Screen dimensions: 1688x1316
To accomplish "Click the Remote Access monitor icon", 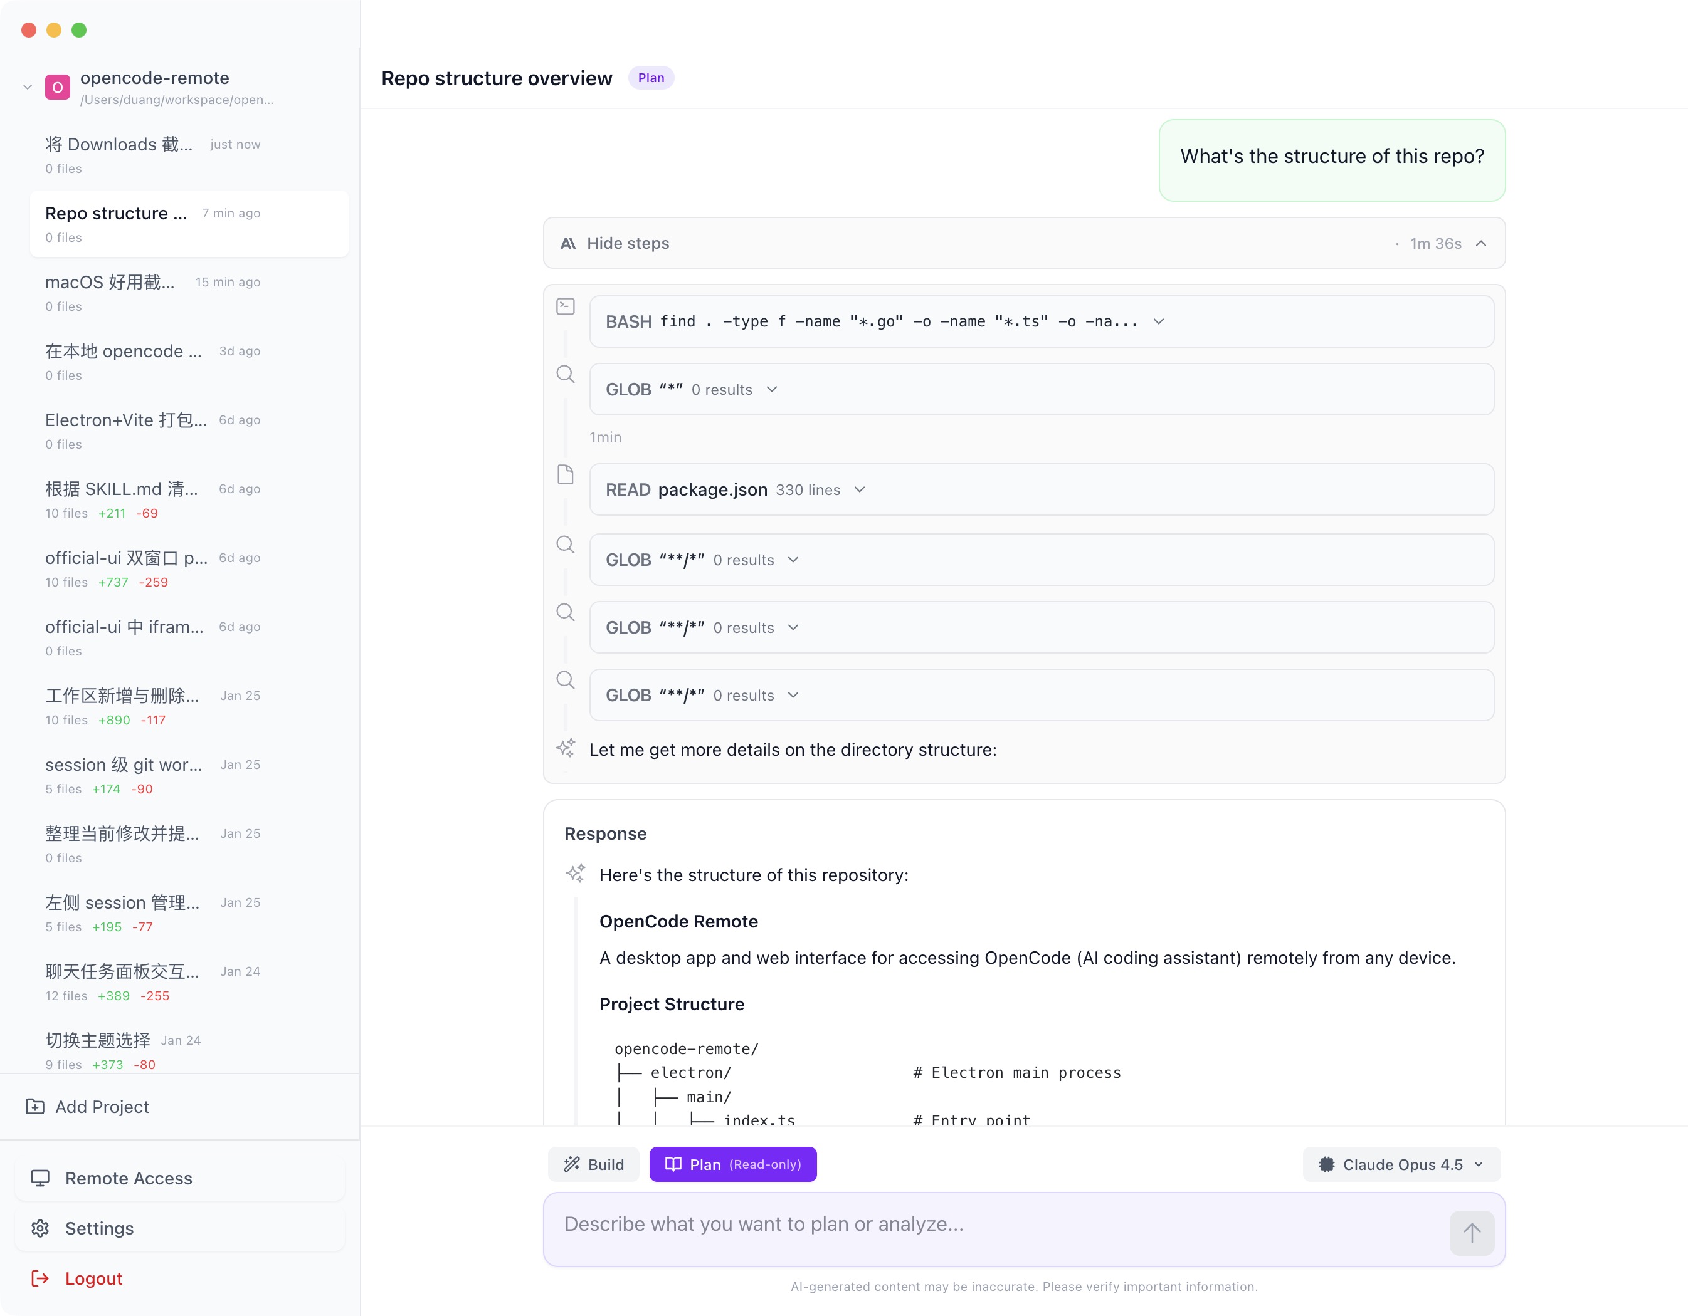I will pyautogui.click(x=40, y=1178).
